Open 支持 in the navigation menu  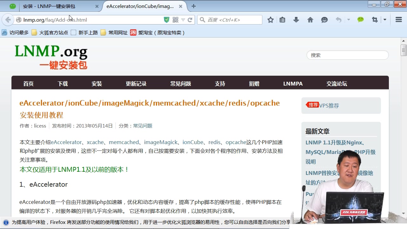point(220,84)
